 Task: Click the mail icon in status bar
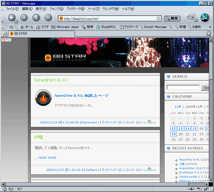coord(11,189)
